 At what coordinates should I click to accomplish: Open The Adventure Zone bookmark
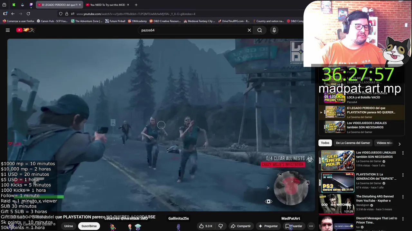[x=87, y=21]
